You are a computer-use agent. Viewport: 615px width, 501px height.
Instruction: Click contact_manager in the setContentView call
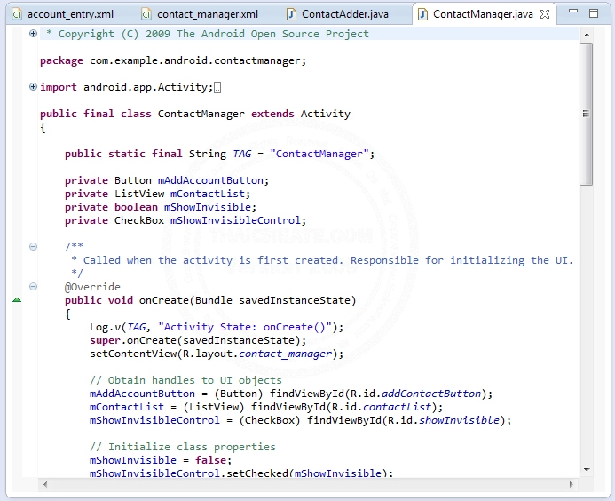[285, 354]
